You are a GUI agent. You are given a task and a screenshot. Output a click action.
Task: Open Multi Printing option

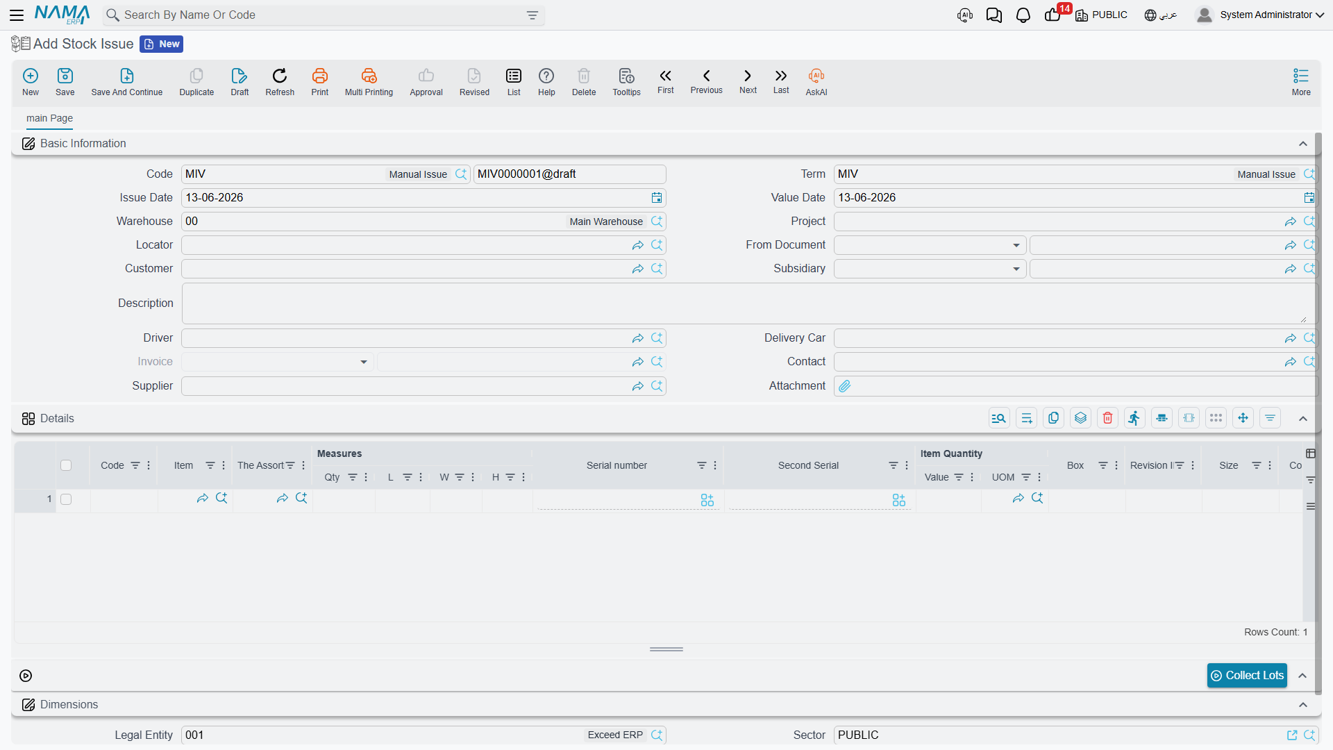coord(369,81)
